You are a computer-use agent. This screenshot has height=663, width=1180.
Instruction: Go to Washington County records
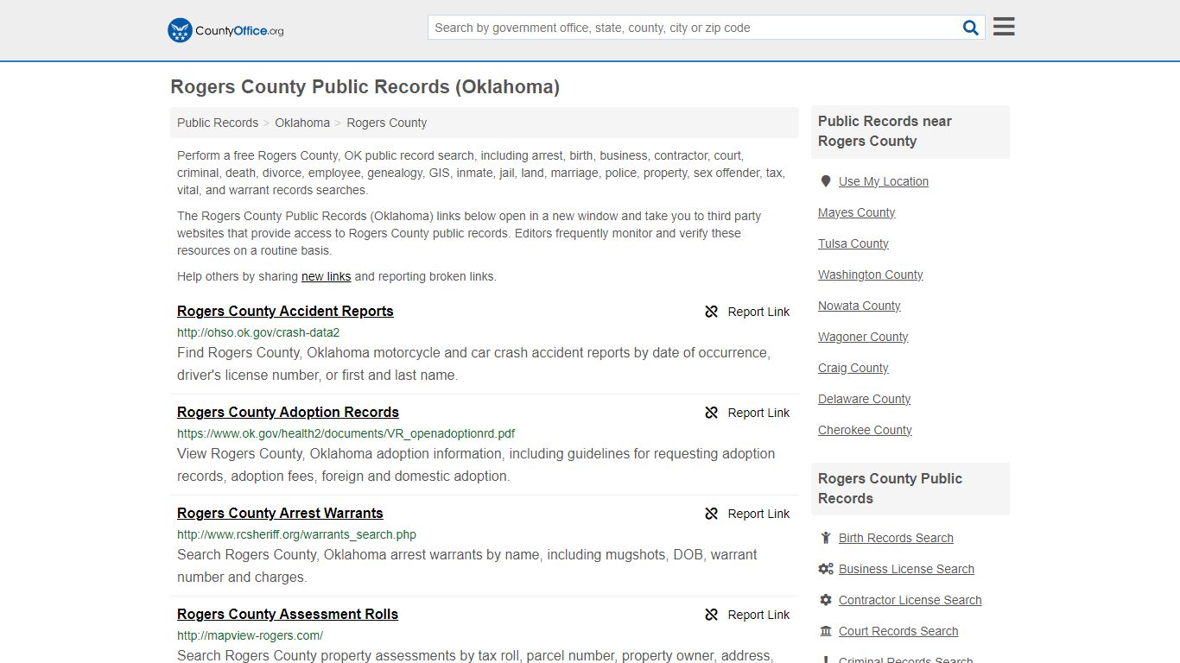[871, 275]
